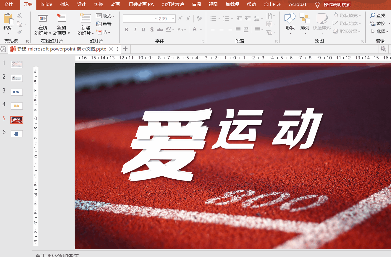This screenshot has height=257, width=391.
Task: Align text to the left
Action: 213,30
